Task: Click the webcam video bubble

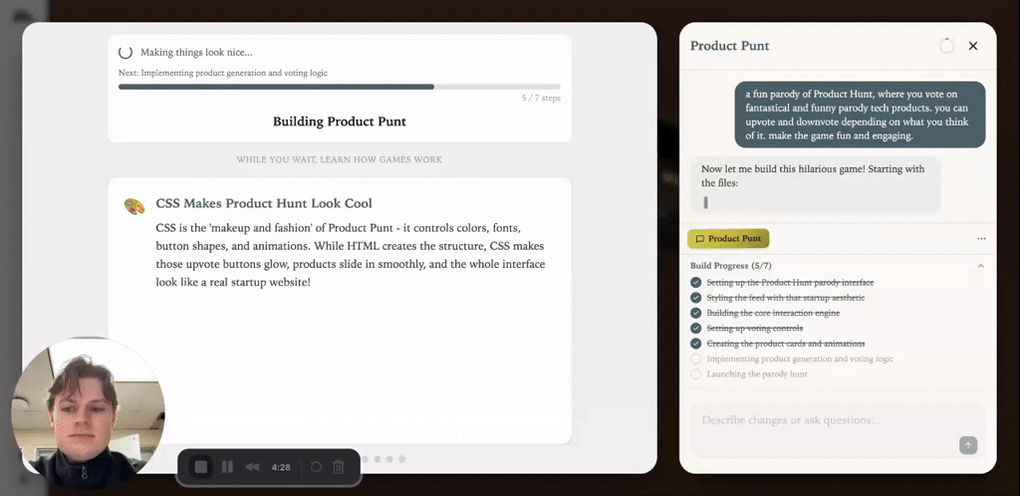Action: [x=88, y=413]
